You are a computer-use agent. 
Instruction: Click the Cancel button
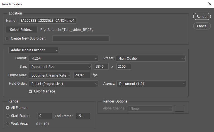[202, 26]
